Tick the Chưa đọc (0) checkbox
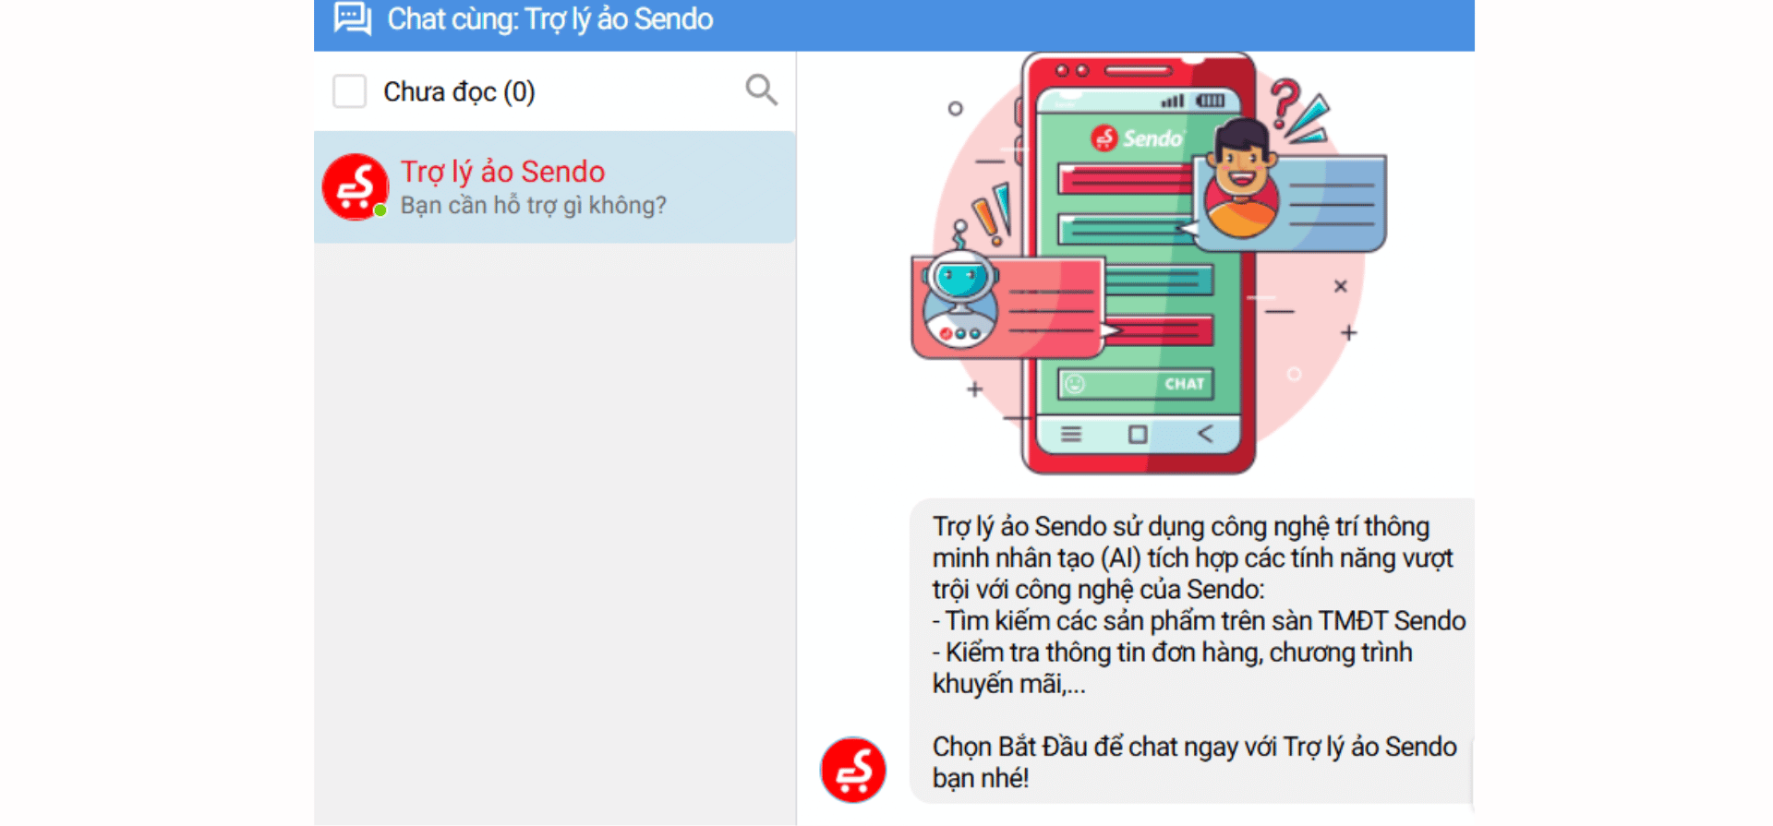 click(x=349, y=91)
